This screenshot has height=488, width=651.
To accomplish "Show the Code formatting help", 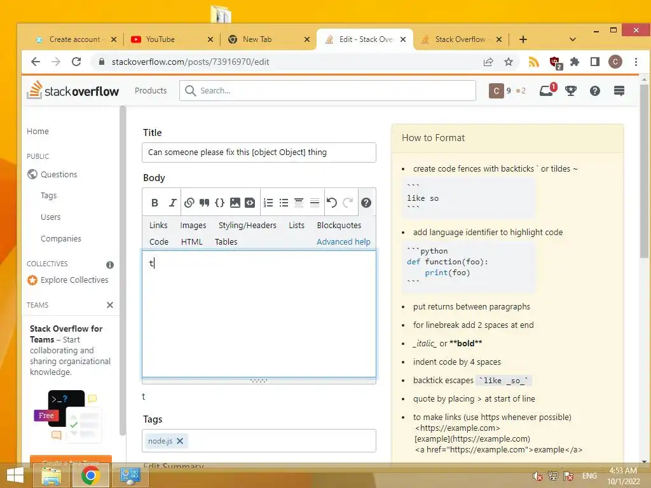I will (x=158, y=242).
